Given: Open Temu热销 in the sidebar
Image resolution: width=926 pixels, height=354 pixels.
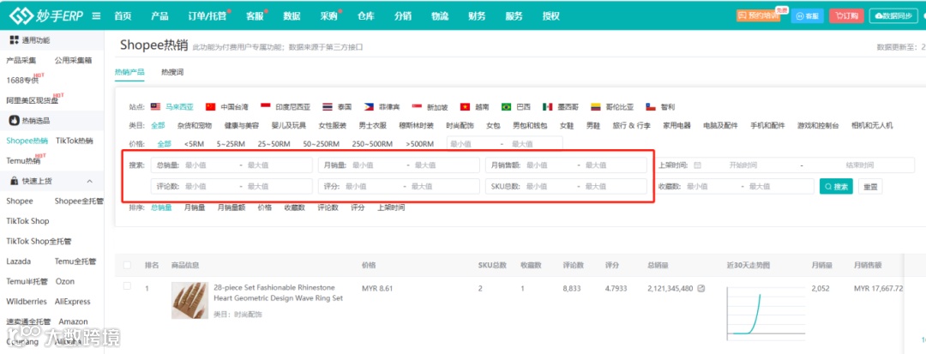Looking at the screenshot, I should [24, 160].
